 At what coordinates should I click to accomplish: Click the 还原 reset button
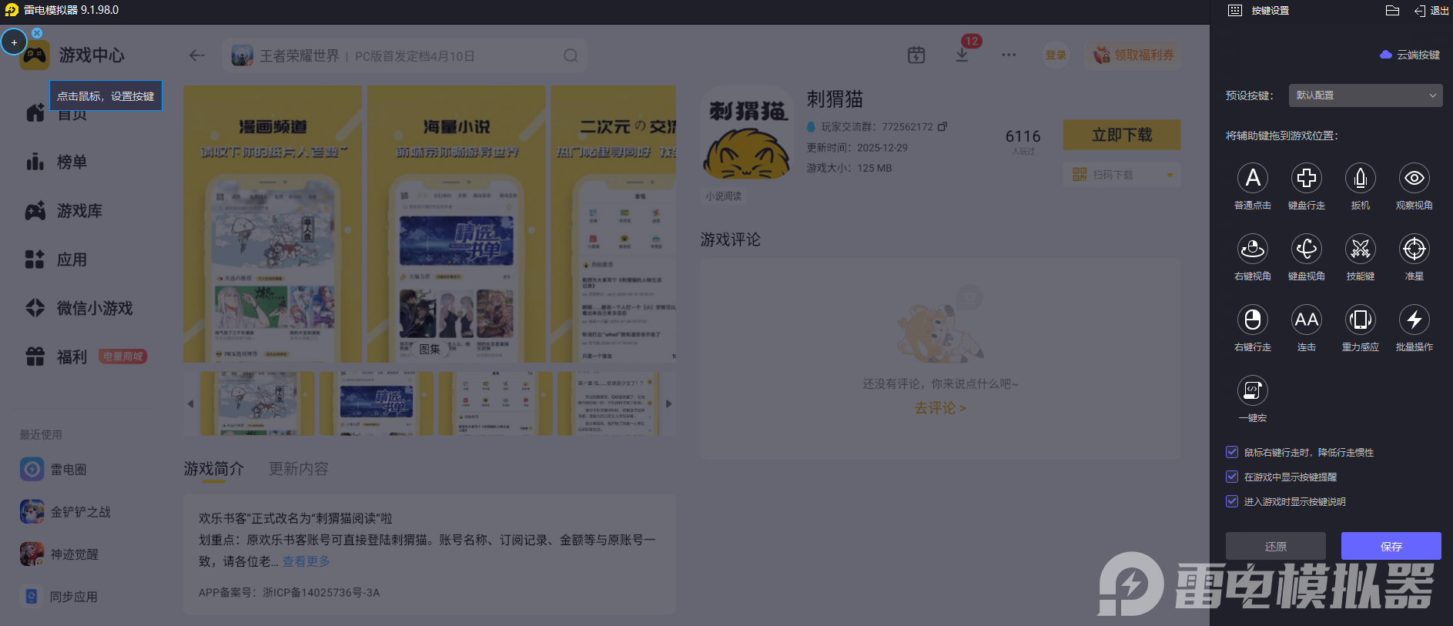point(1276,546)
